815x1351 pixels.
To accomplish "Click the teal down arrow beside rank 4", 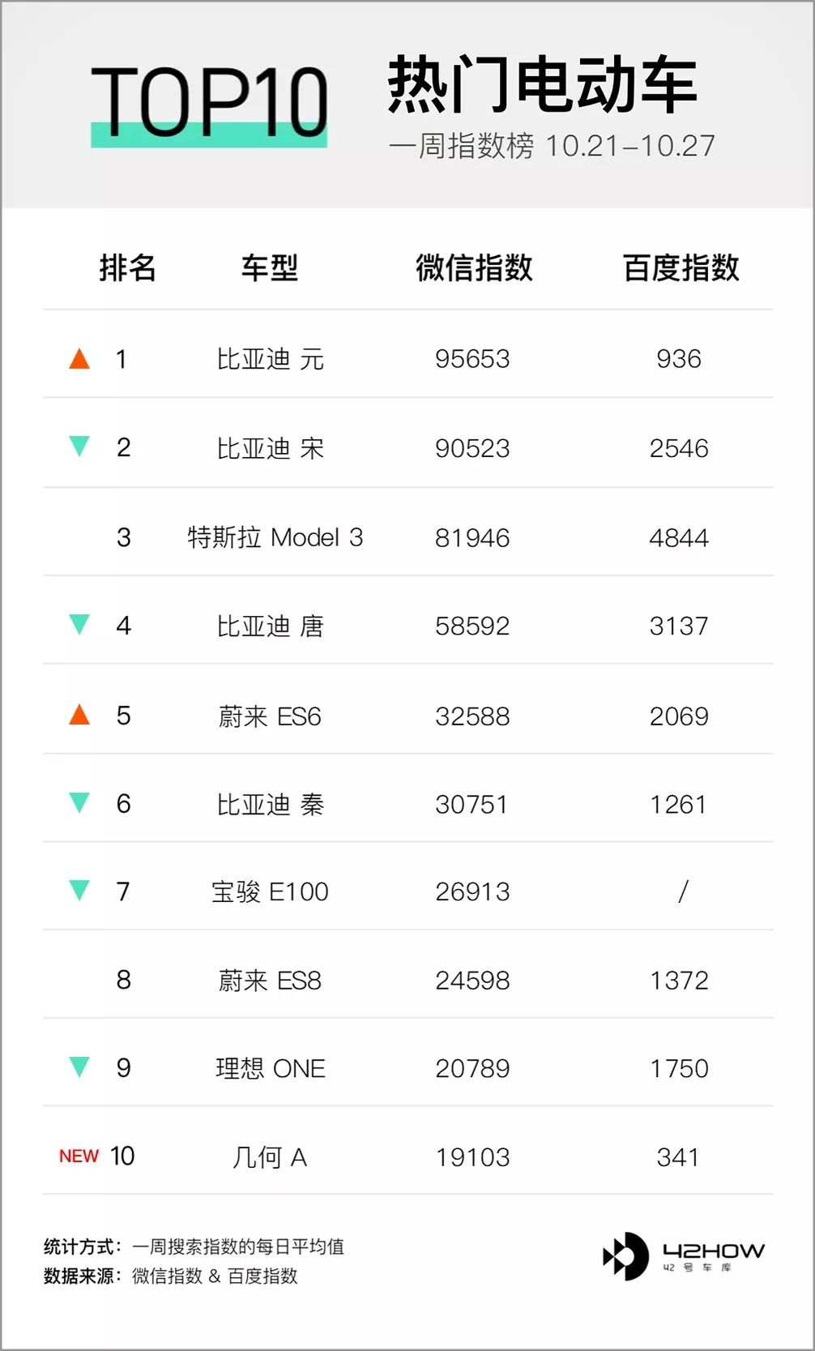I will click(79, 625).
